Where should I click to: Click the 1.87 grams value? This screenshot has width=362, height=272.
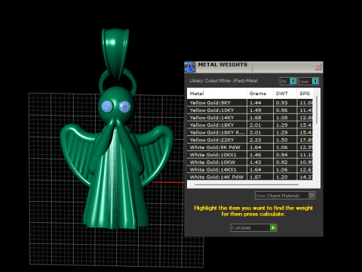tap(256, 177)
